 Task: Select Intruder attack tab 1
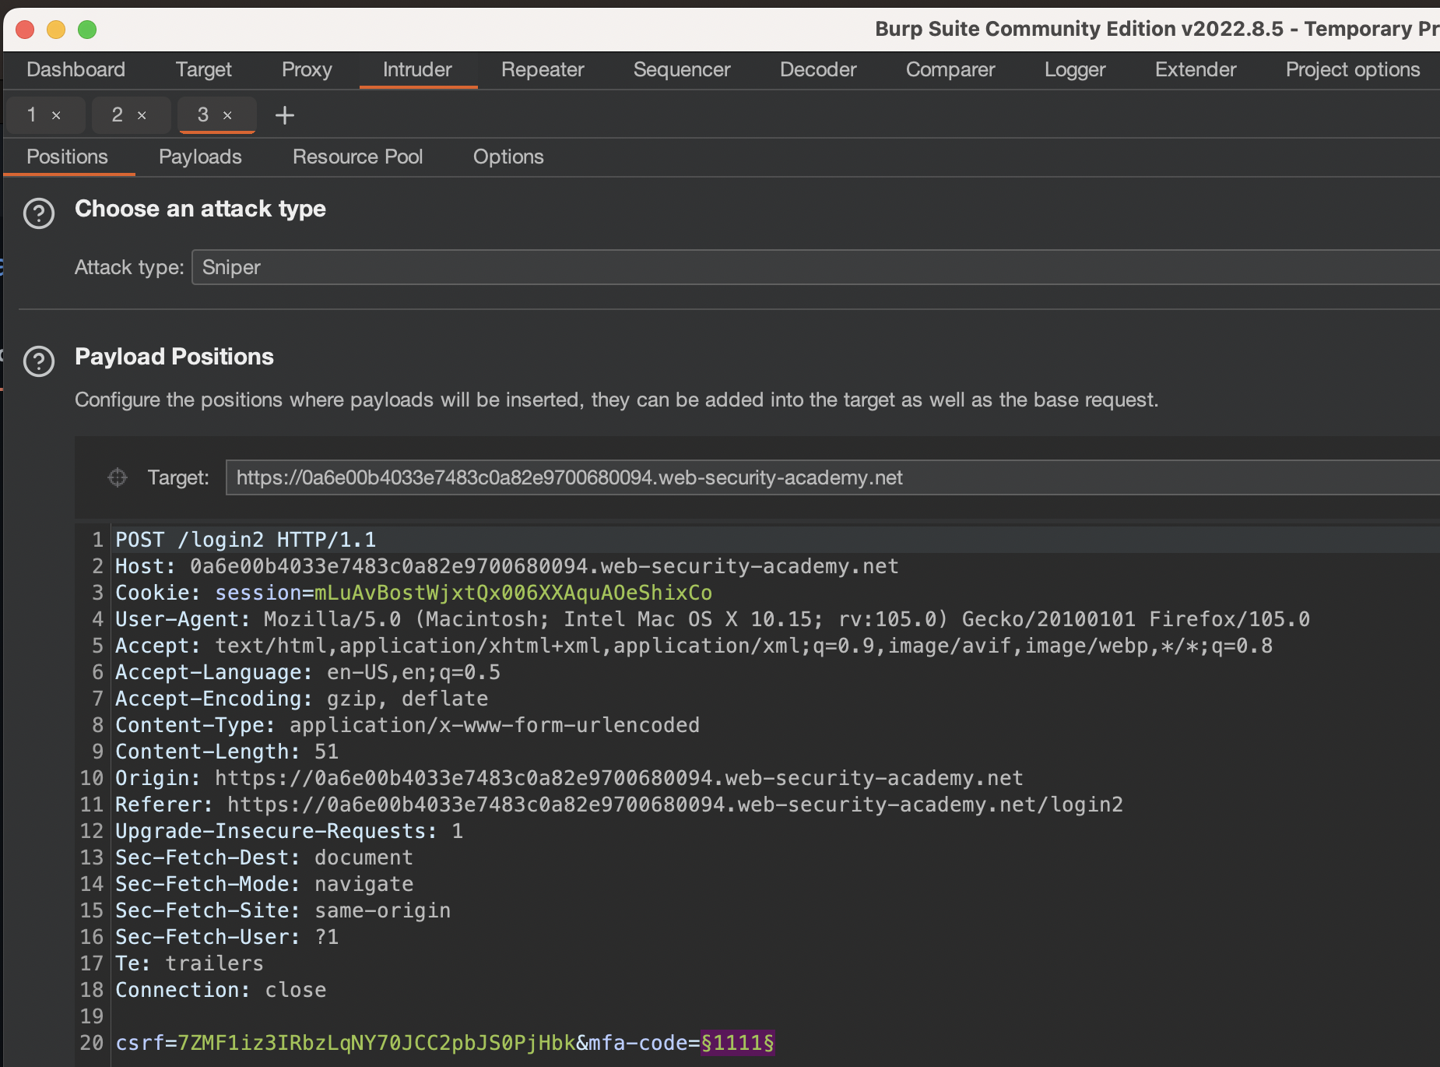33,115
